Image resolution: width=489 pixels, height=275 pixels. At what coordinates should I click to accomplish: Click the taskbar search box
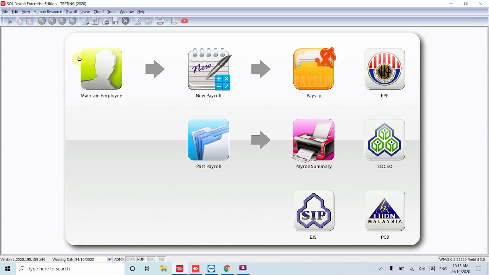[x=70, y=269]
